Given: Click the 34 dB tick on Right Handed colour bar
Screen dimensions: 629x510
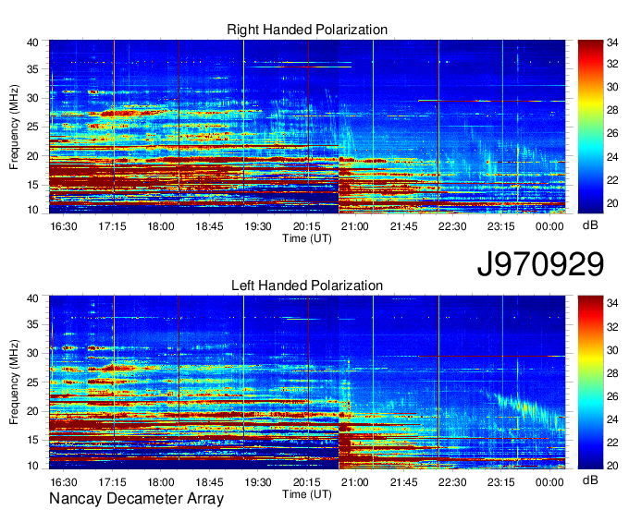Looking at the screenshot, I should click(612, 42).
